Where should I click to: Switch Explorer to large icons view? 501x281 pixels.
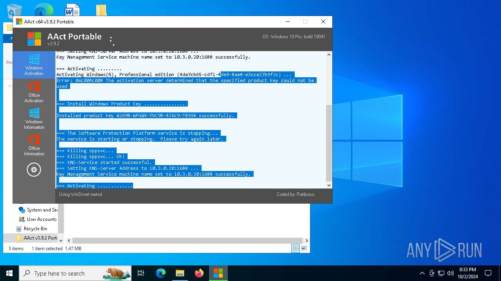[x=304, y=248]
